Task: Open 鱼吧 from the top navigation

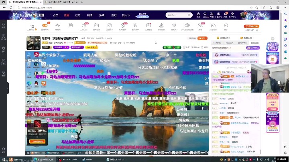Action: point(114,15)
